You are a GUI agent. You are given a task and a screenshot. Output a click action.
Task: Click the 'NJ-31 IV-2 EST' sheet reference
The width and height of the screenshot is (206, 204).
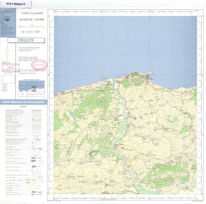pyautogui.click(x=30, y=32)
